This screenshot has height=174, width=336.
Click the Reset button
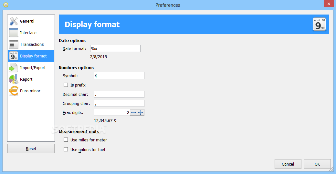pos(31,148)
